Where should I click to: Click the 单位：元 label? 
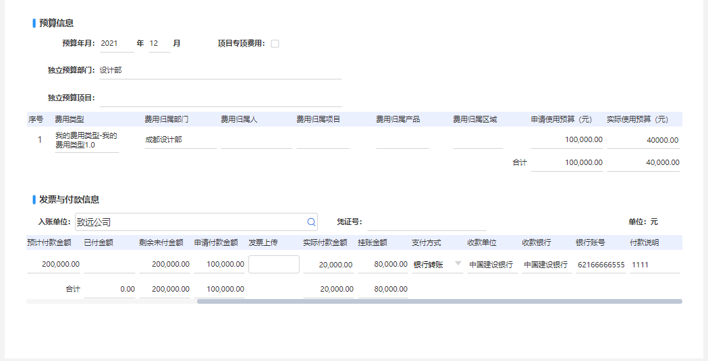tap(643, 222)
